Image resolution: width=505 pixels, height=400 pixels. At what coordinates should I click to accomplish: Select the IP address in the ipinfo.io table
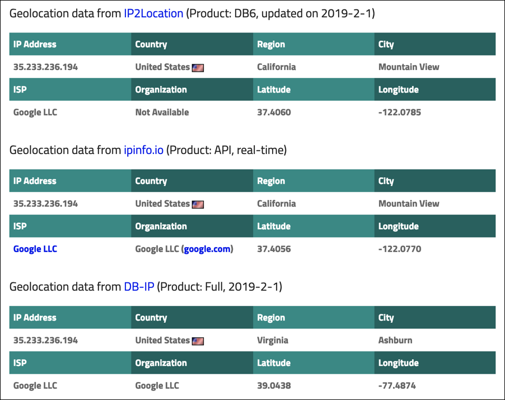[x=45, y=204]
